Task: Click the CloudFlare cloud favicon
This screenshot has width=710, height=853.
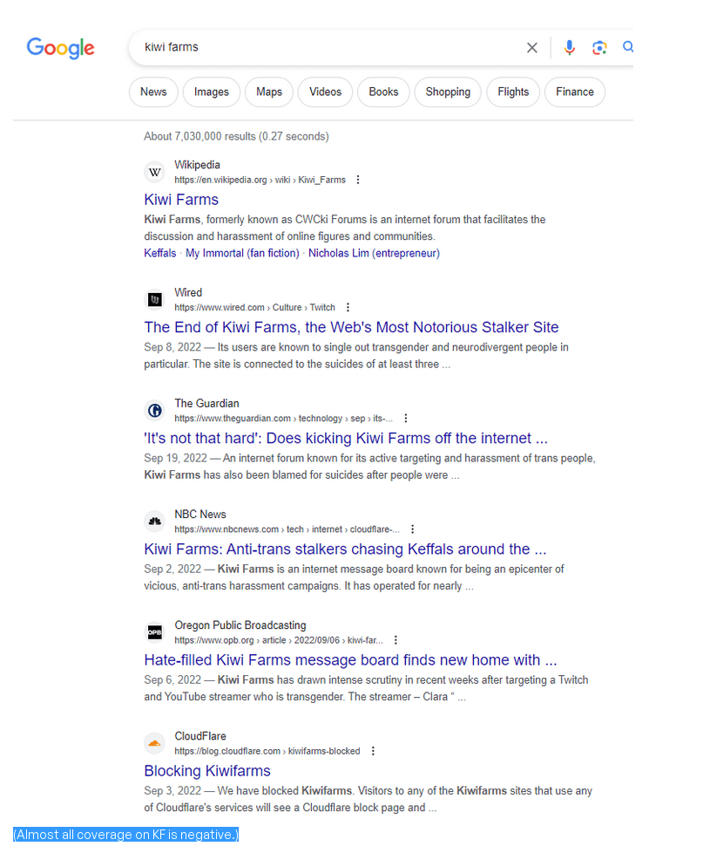Action: pos(155,743)
